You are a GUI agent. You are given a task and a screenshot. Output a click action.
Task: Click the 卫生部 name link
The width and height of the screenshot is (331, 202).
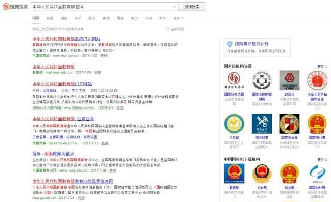coord(234,138)
